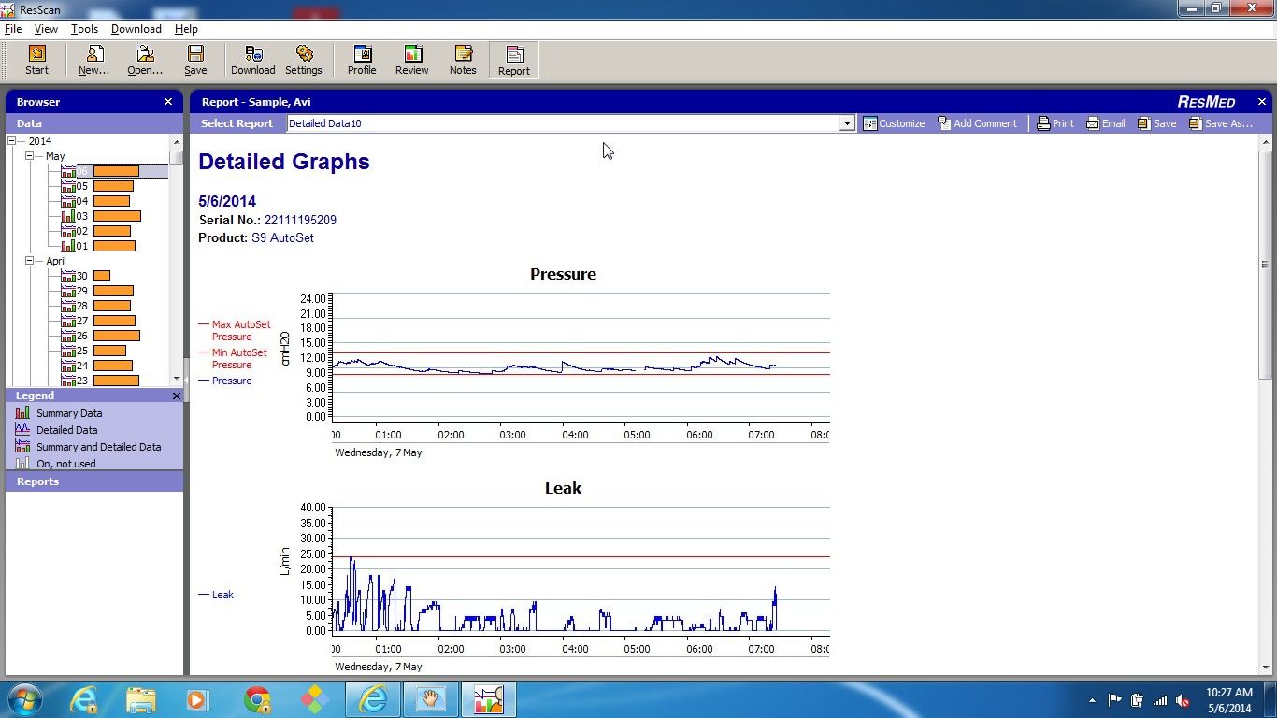Collapse the April tree node

tap(29, 261)
